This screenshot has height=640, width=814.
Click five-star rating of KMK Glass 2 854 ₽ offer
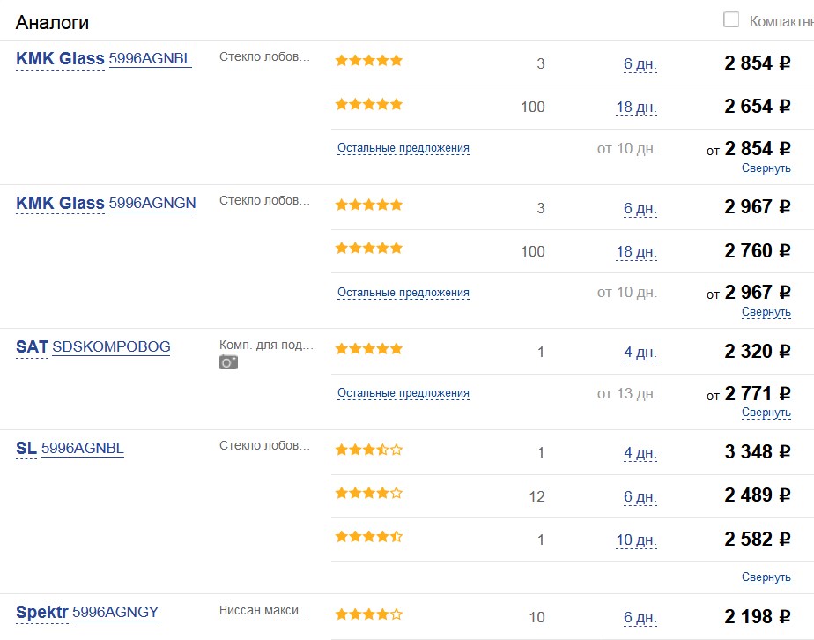coord(368,61)
